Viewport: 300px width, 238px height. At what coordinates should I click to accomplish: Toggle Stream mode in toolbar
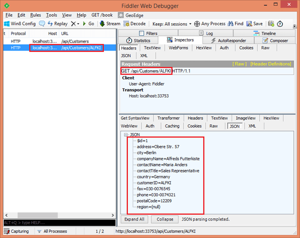point(110,24)
